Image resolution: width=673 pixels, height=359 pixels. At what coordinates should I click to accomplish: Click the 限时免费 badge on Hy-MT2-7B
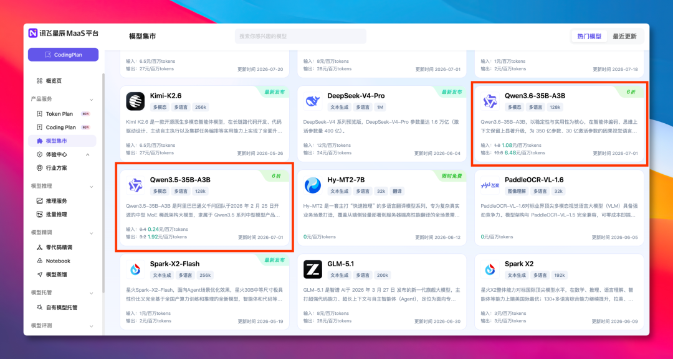pyautogui.click(x=452, y=176)
